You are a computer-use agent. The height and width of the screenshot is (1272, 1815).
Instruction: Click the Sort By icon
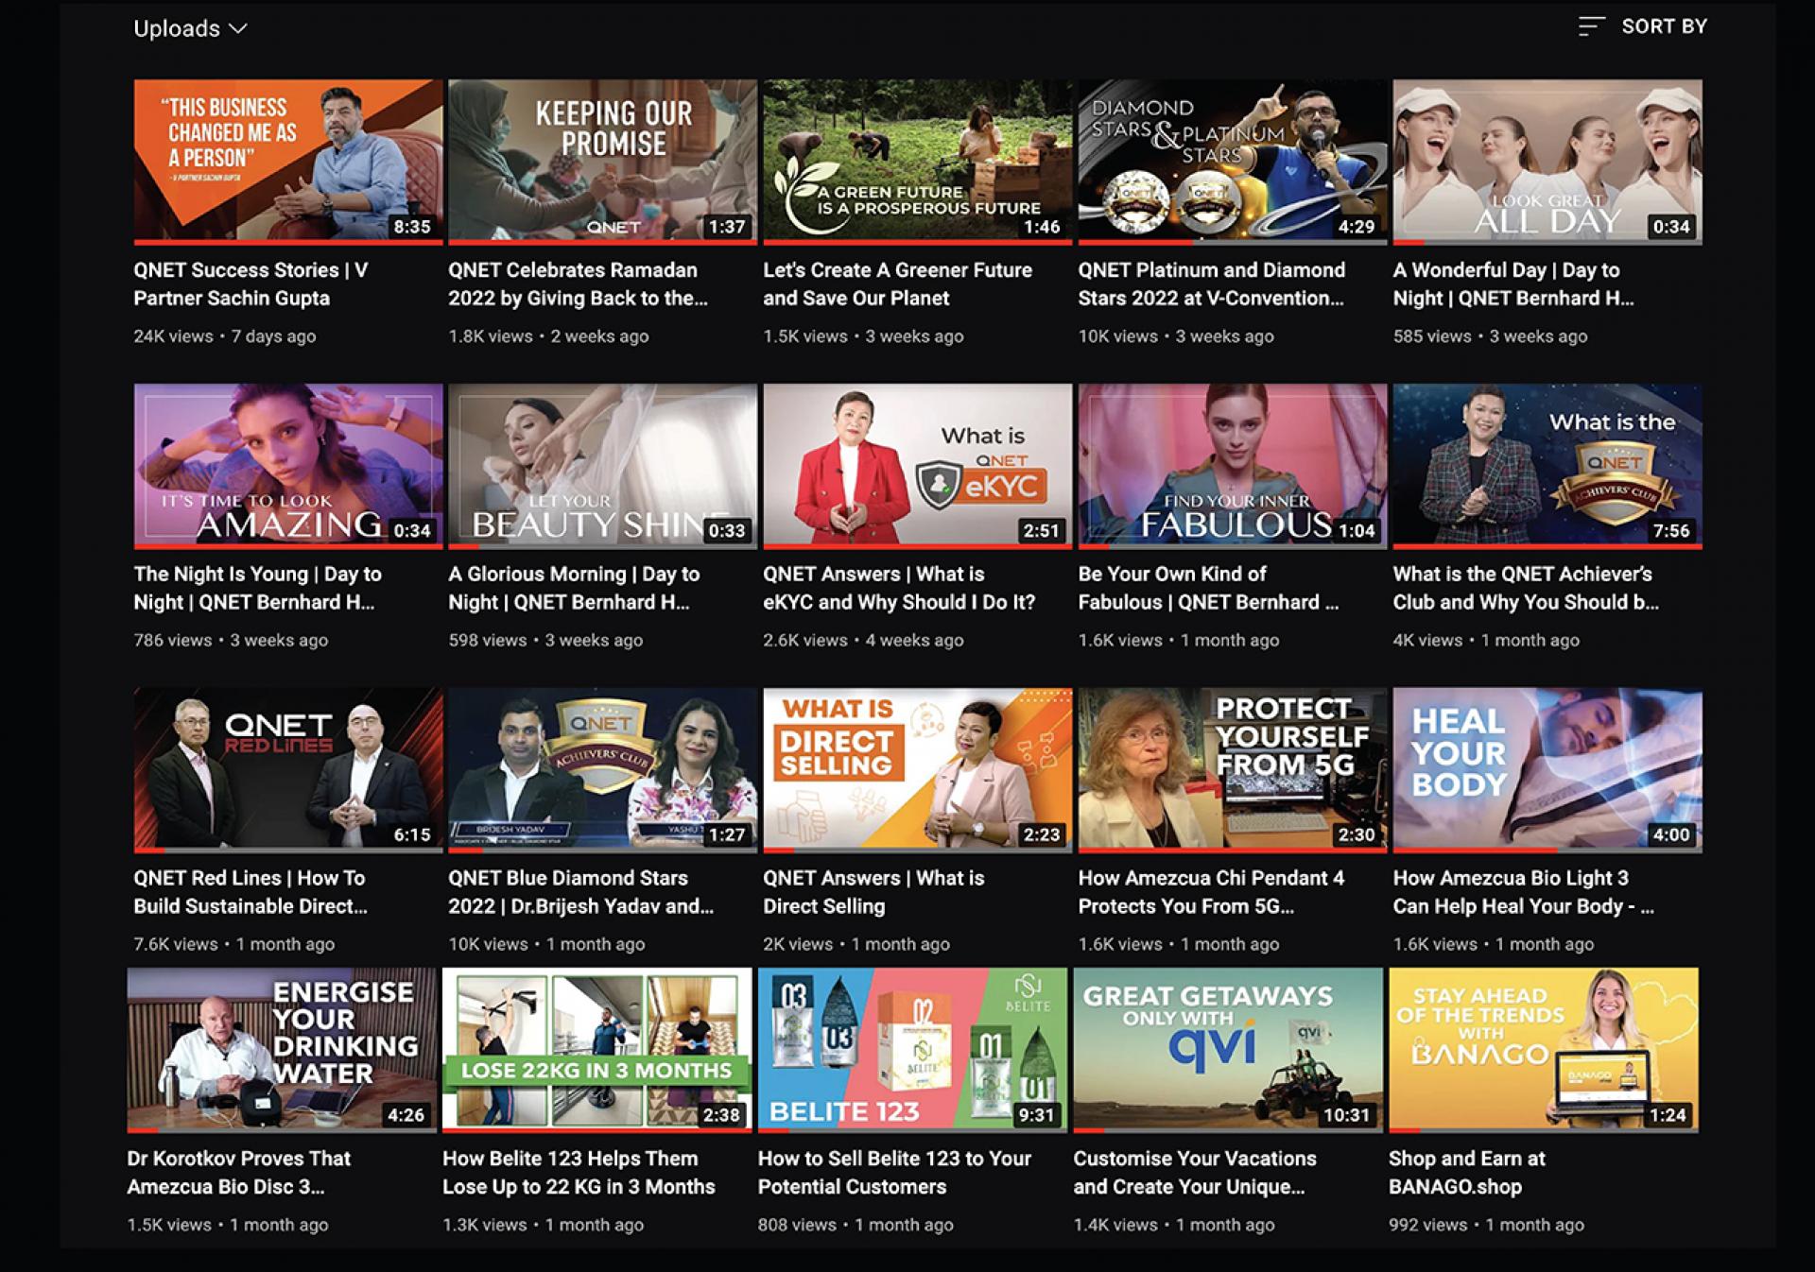(x=1591, y=26)
